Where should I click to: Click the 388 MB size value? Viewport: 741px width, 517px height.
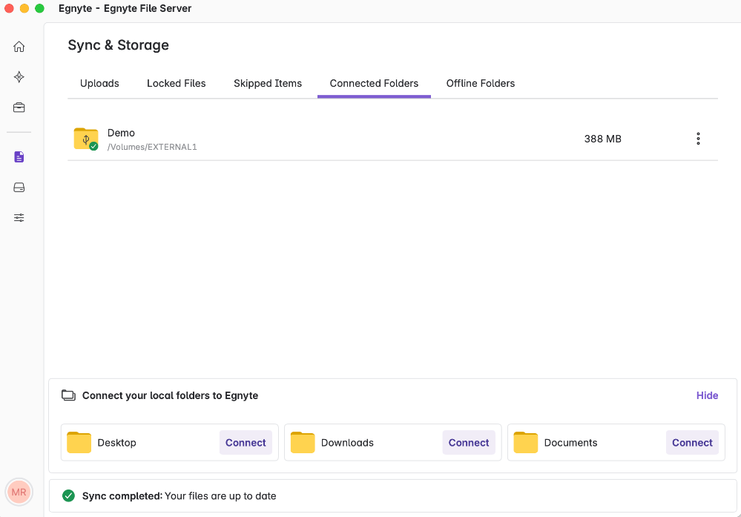click(602, 139)
